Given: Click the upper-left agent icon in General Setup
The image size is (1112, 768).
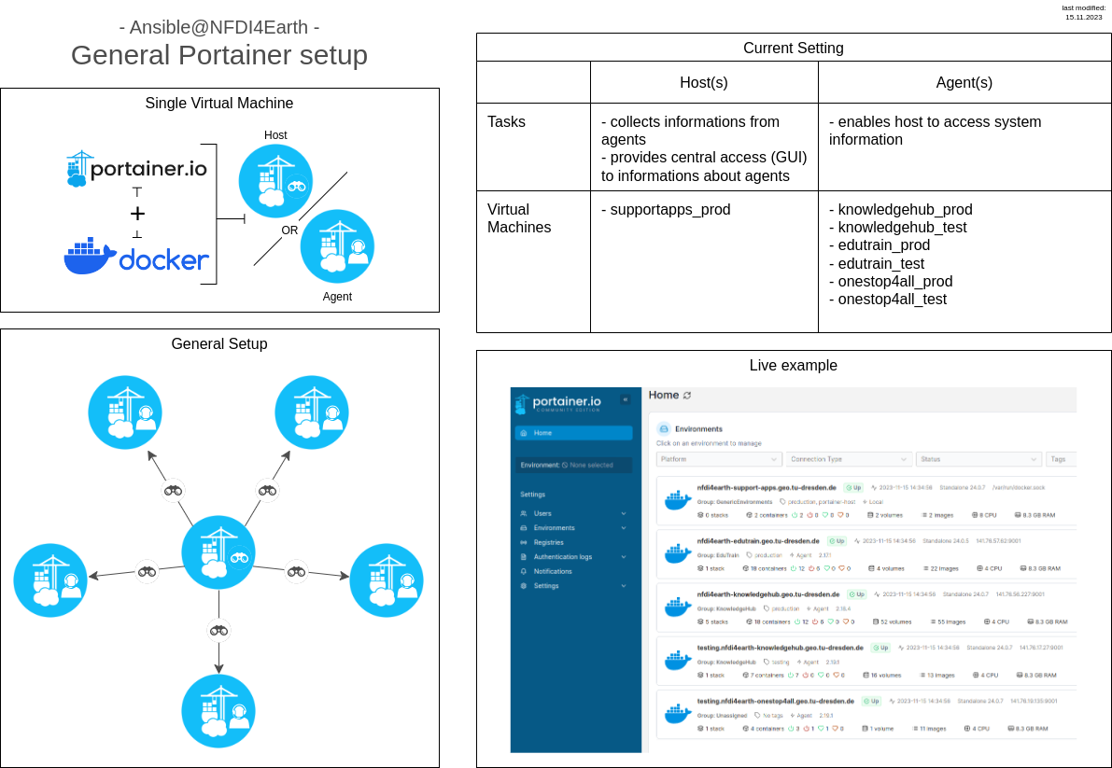Looking at the screenshot, I should 125,412.
